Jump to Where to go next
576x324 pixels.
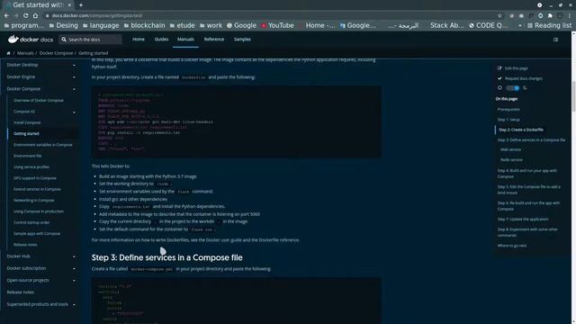tap(512, 246)
